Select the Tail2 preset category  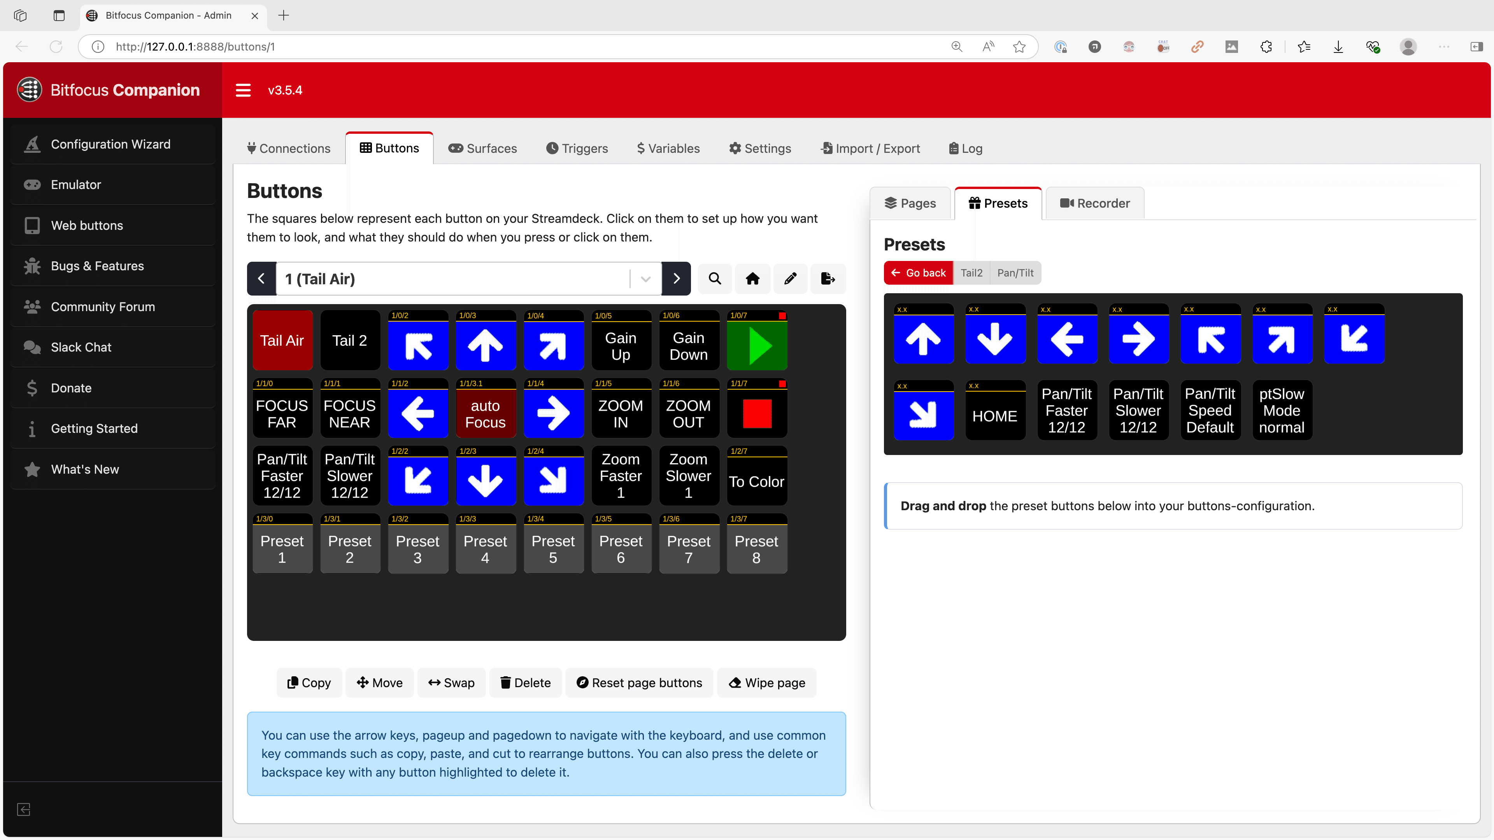click(x=971, y=273)
